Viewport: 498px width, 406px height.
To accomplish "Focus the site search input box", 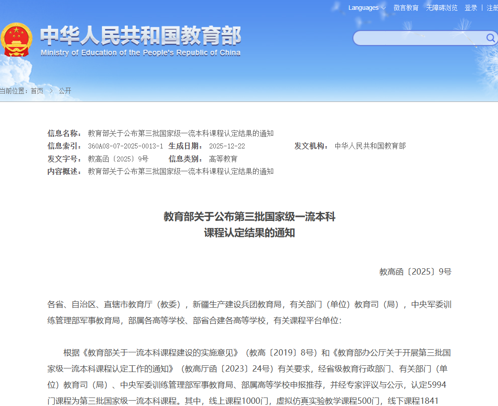I will coord(418,38).
